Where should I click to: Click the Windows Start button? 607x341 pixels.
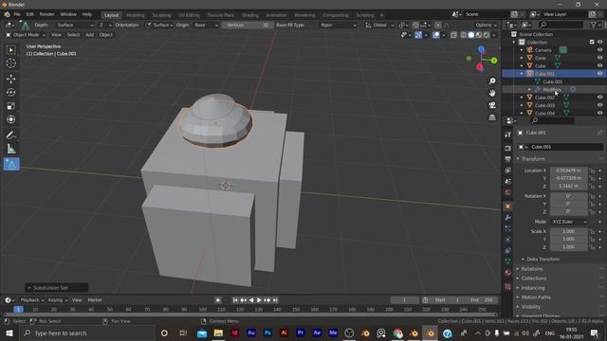9,332
